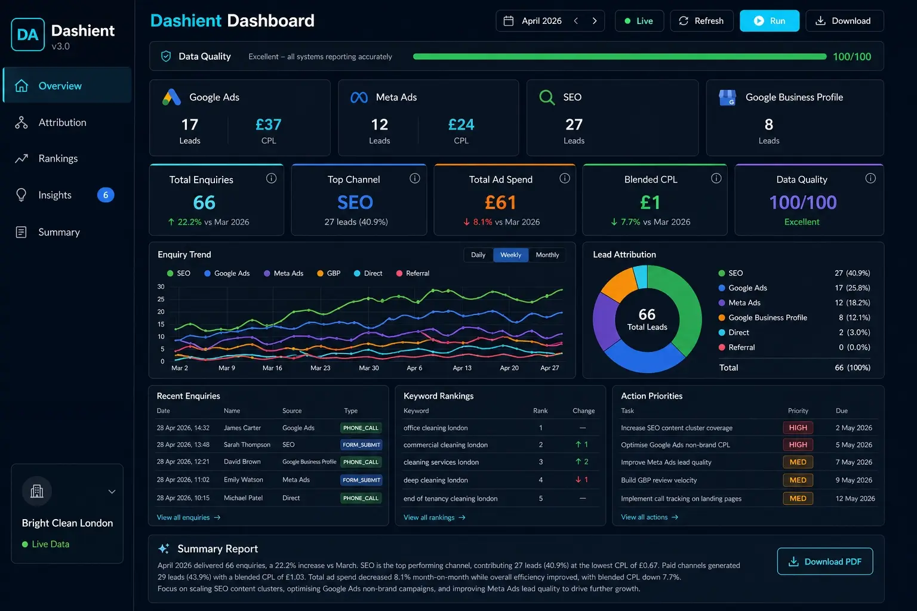Go to previous month arrow
The height and width of the screenshot is (611, 917).
(576, 21)
